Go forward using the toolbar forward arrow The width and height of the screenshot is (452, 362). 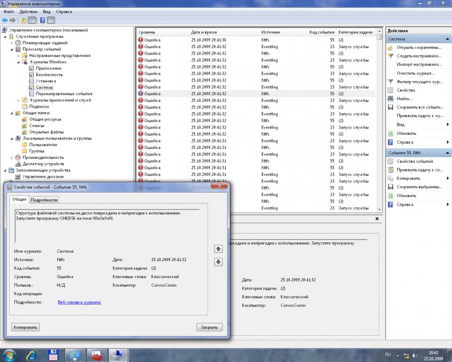pos(13,20)
